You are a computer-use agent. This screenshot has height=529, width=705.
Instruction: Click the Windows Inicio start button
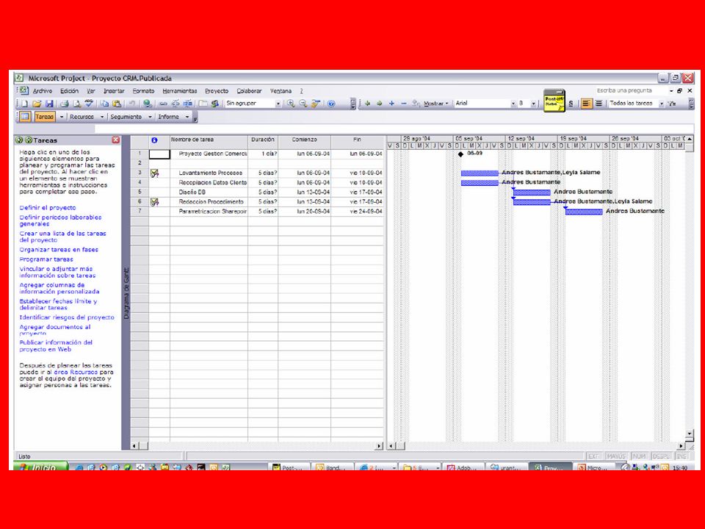click(x=40, y=467)
